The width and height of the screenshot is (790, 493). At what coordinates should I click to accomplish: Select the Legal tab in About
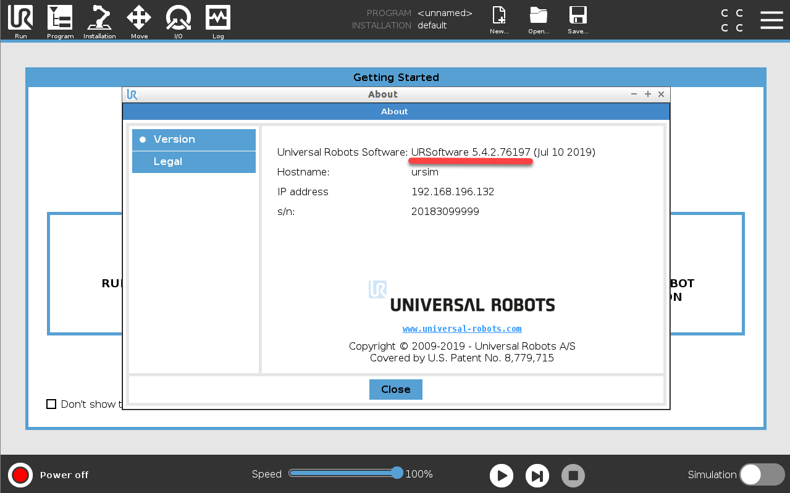click(194, 162)
